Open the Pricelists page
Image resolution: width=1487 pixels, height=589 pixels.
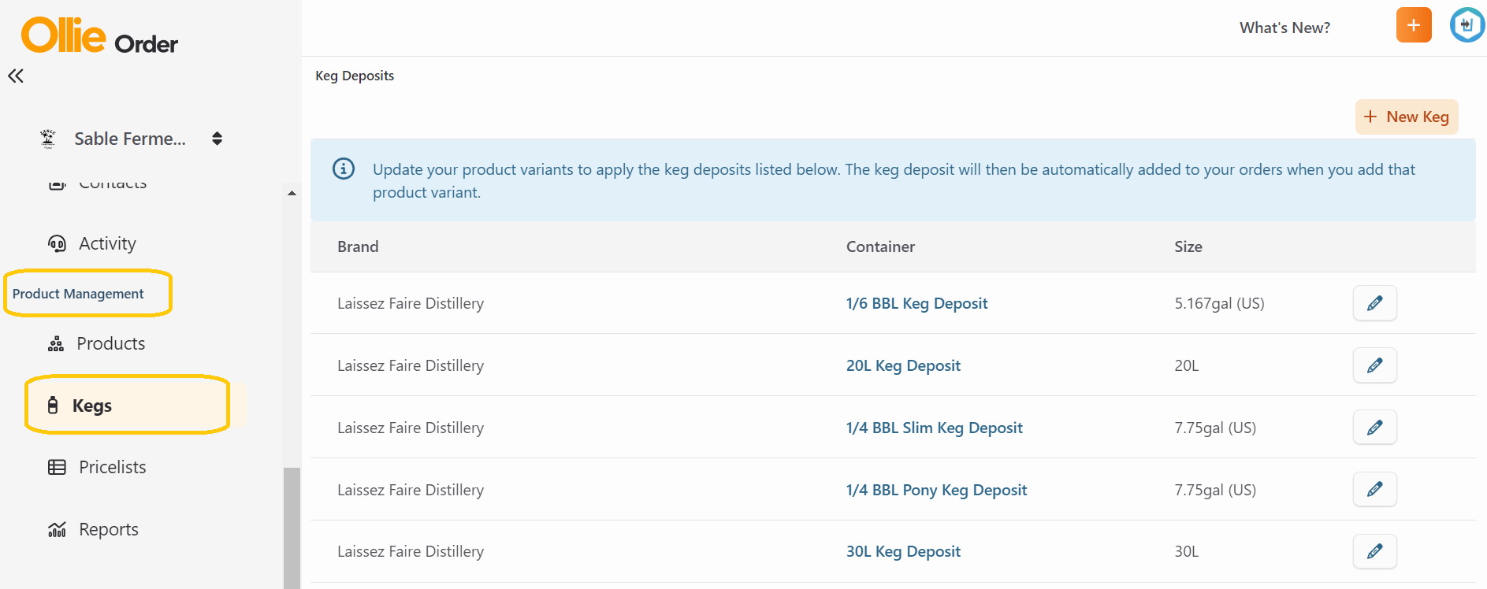point(113,467)
